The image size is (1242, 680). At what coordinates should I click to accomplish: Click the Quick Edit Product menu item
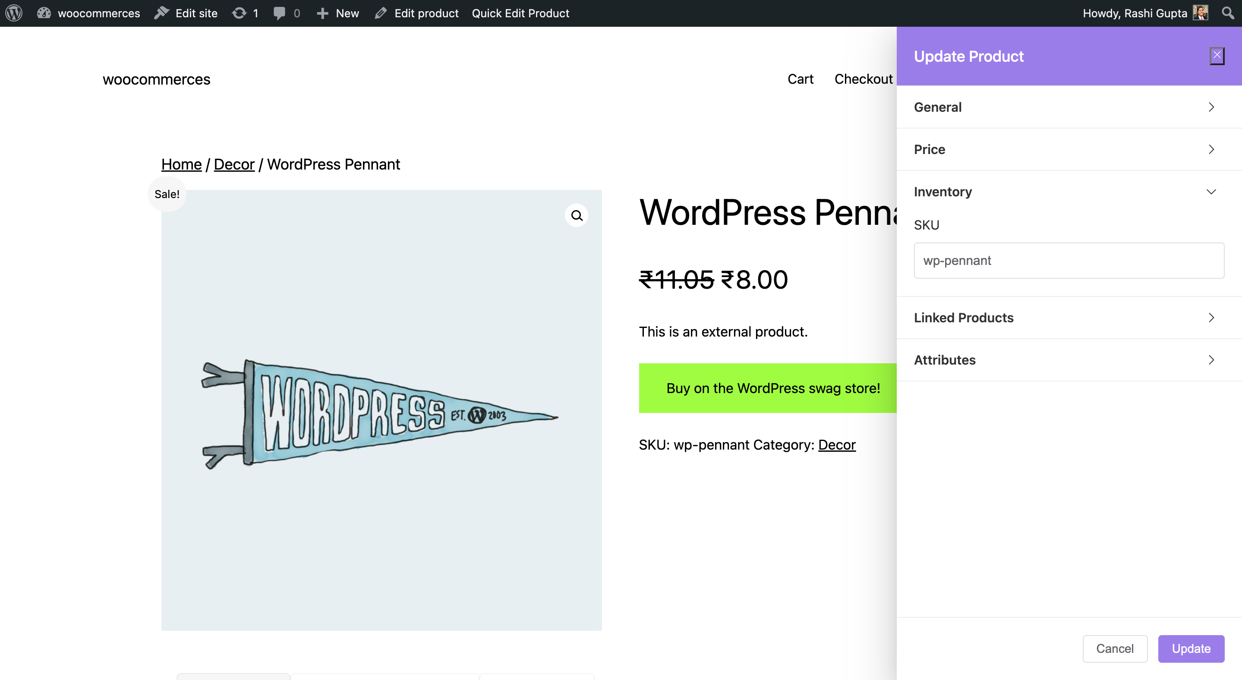point(519,13)
